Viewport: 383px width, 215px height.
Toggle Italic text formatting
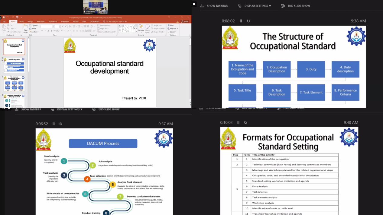tap(45, 31)
